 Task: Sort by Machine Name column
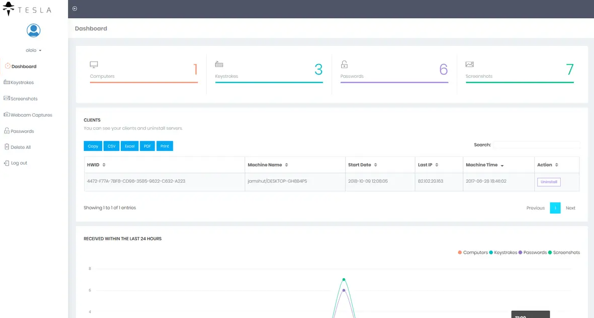[x=295, y=165]
